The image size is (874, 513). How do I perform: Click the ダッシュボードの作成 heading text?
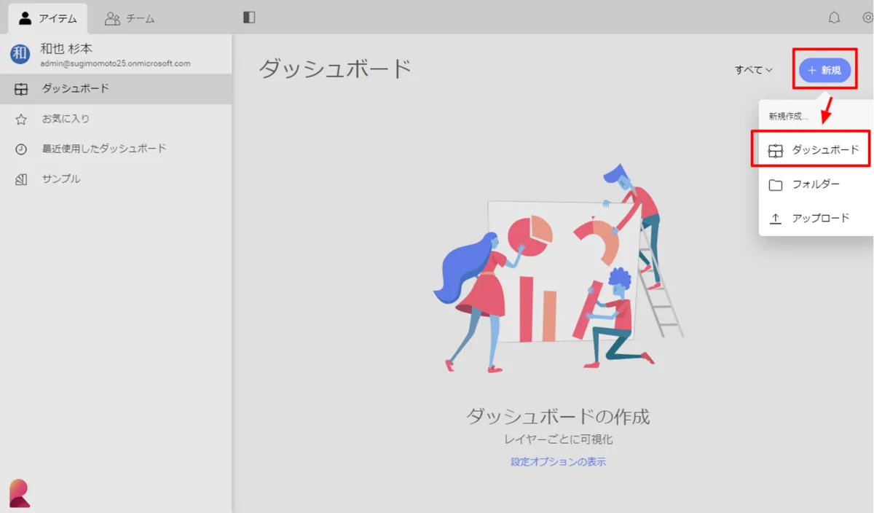pos(558,417)
